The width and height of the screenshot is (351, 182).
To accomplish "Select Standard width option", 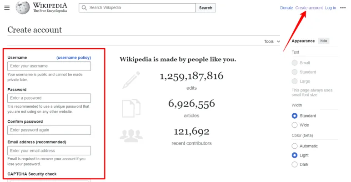I will pos(295,116).
